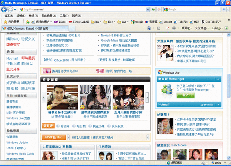Open the blog favorites folder

click(x=109, y=22)
